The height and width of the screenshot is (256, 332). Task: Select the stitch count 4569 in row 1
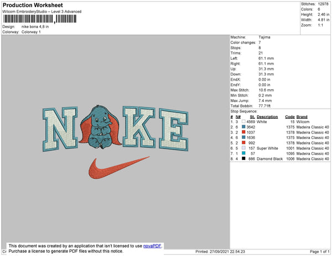click(251, 122)
